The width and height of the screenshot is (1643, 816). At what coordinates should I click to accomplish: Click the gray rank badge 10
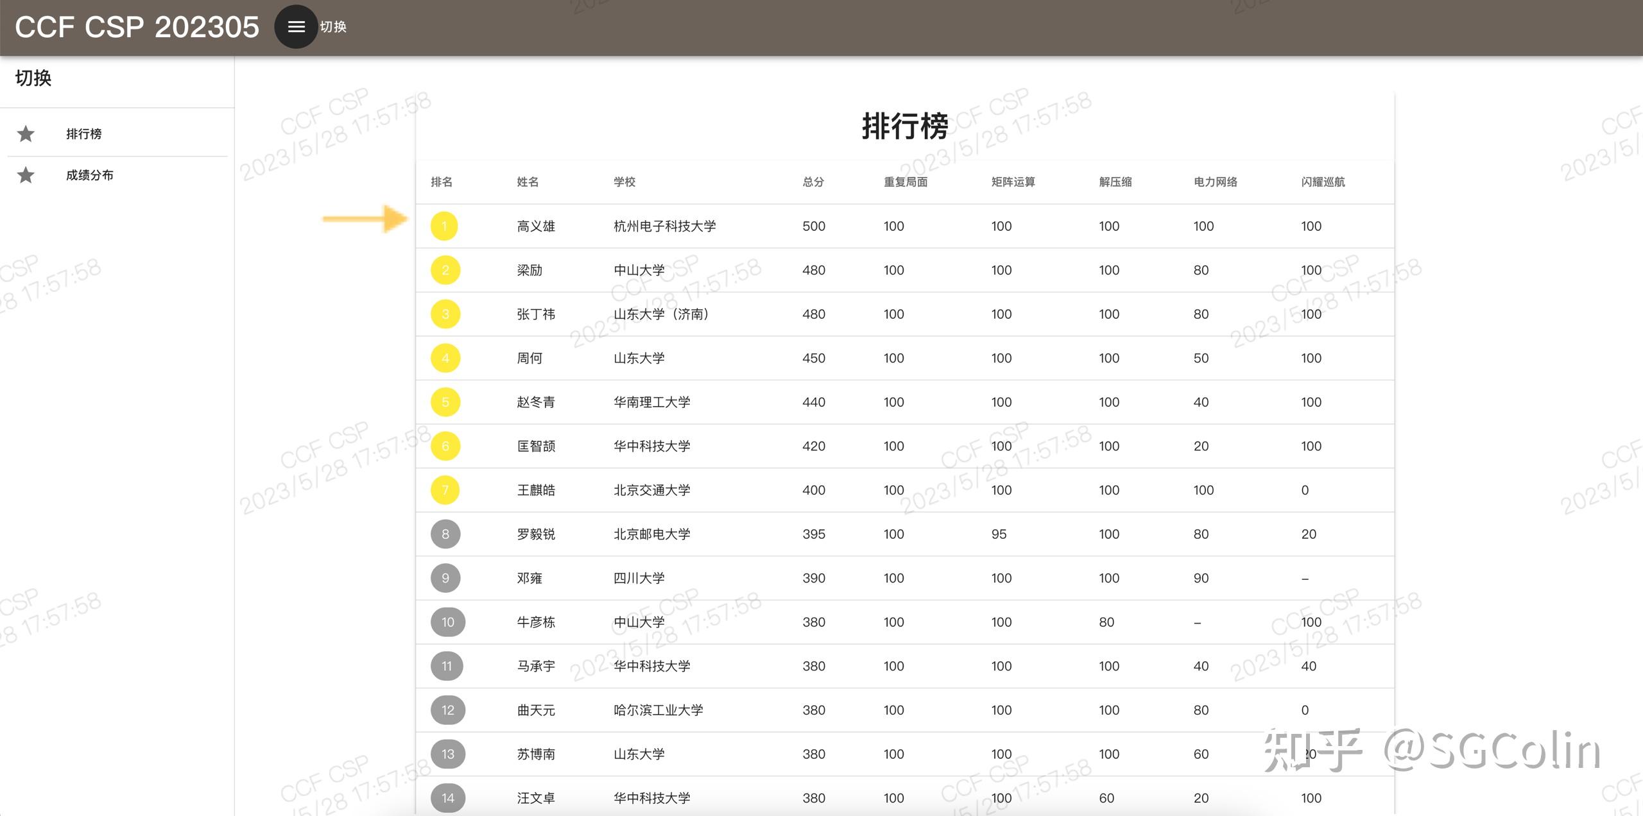pos(447,622)
